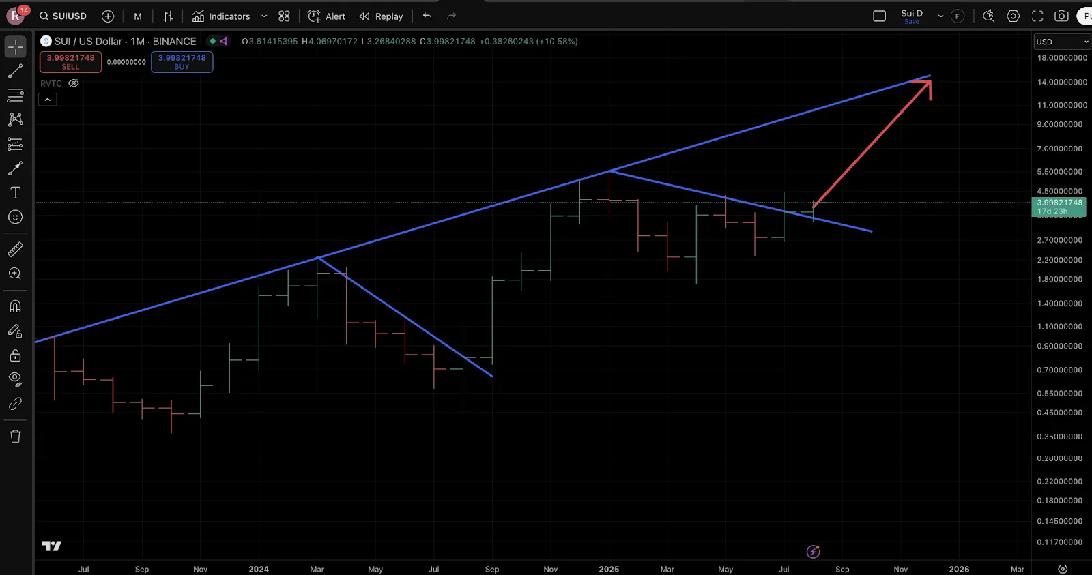
Task: Open the Indicators menu
Action: click(x=221, y=16)
